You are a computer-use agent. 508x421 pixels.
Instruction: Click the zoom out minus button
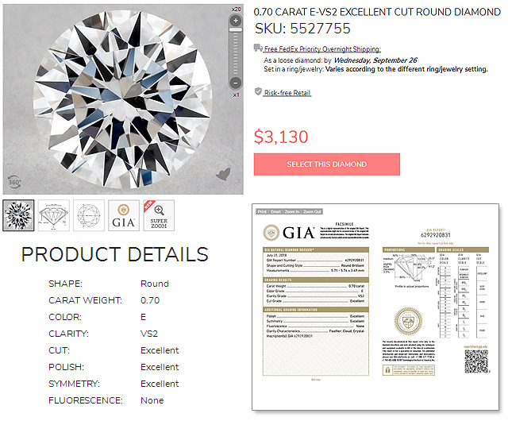coord(236,83)
